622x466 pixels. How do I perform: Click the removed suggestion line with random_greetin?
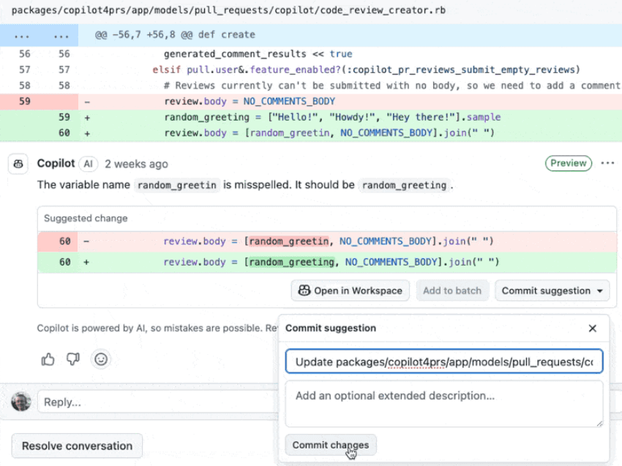pos(327,241)
